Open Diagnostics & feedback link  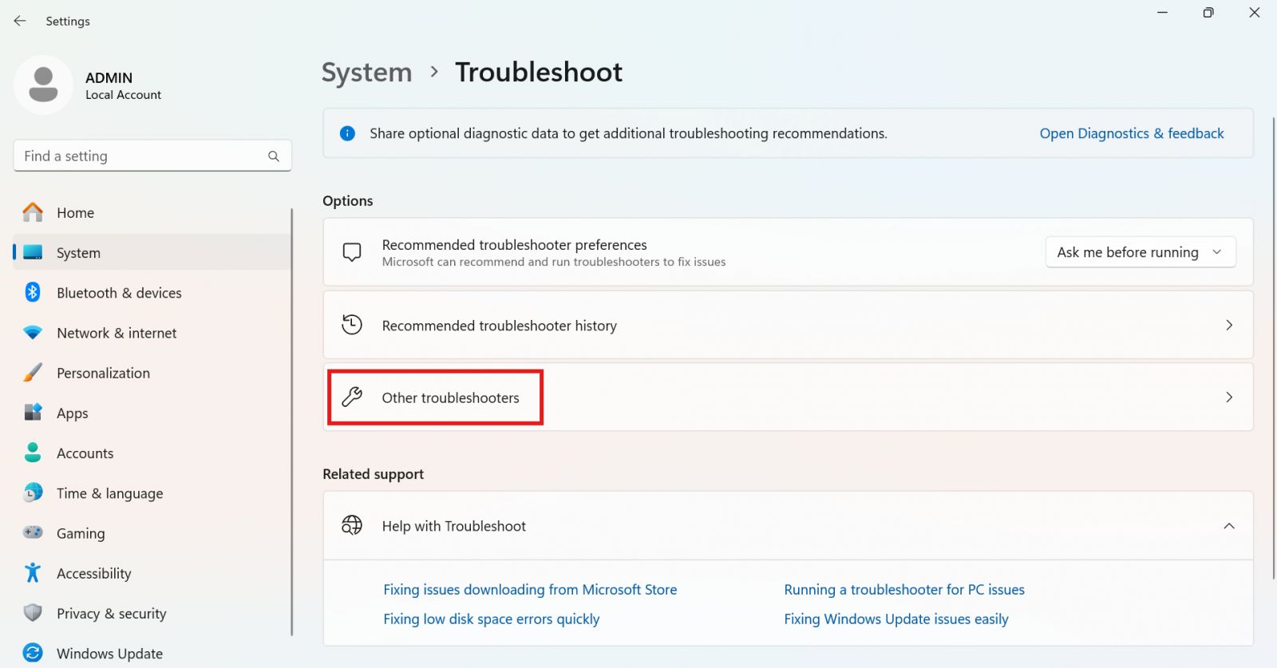(1131, 133)
